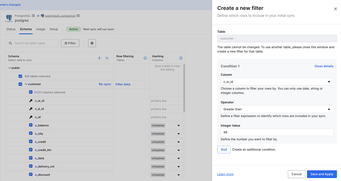Toggle the 9/9 tables selected checkbox
The height and width of the screenshot is (181, 341).
coord(20,76)
